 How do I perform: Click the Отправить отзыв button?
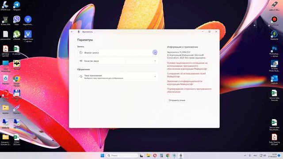[x=177, y=100]
